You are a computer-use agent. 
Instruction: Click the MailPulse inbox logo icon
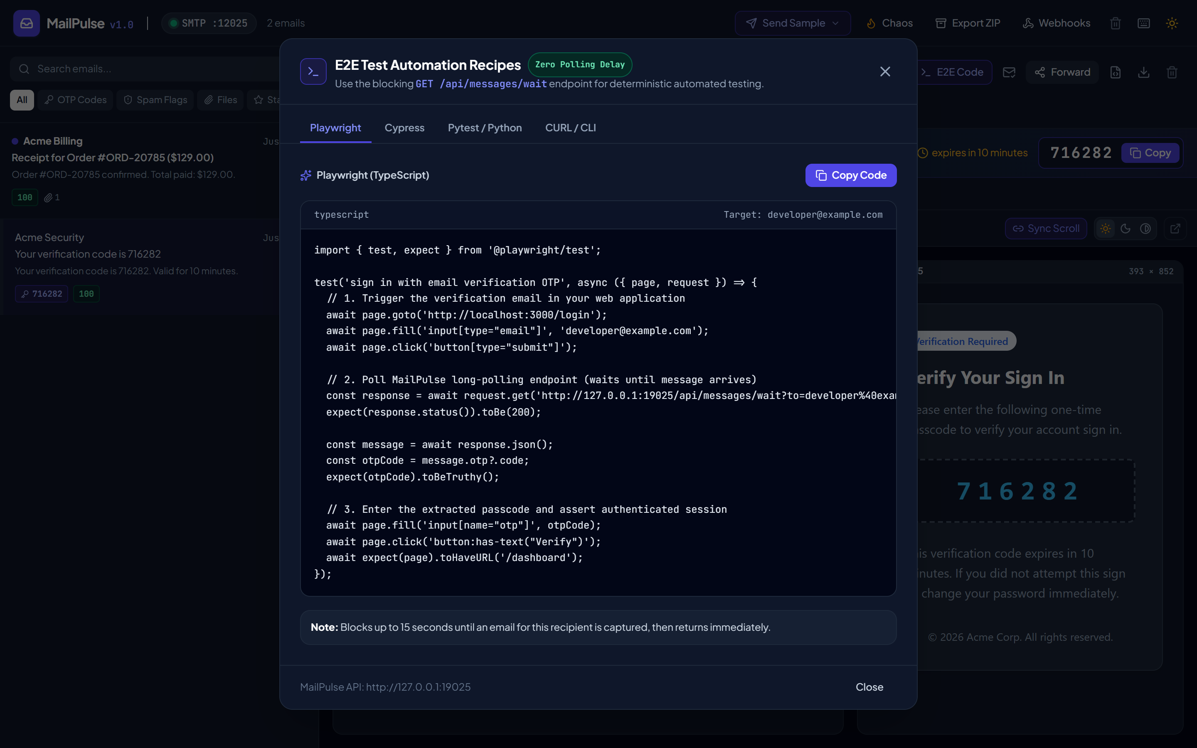[26, 23]
